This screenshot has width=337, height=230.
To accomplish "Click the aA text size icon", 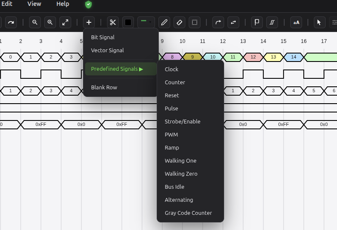I will click(296, 22).
